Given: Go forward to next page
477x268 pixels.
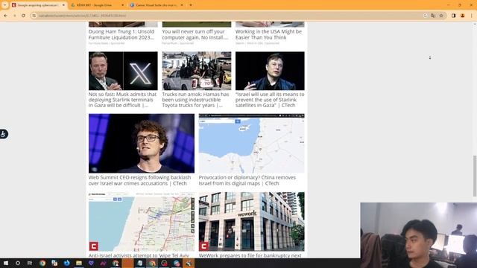Looking at the screenshot, I should 15,16.
